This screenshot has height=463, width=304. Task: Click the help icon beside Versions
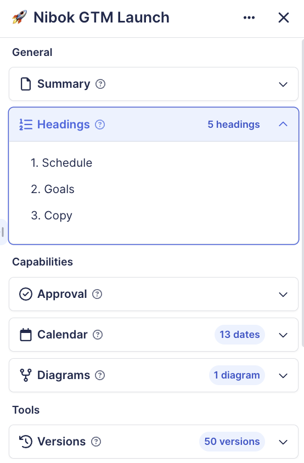click(x=96, y=442)
